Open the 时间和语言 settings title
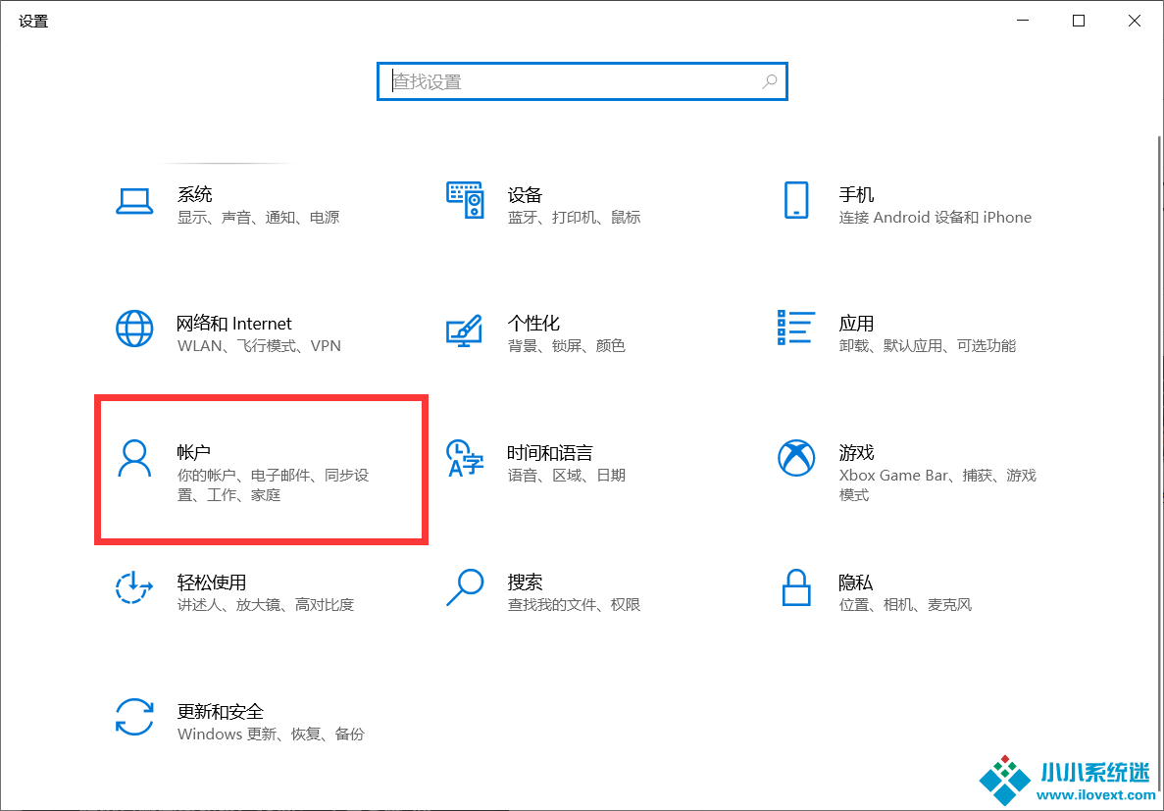This screenshot has width=1164, height=811. pyautogui.click(x=550, y=451)
